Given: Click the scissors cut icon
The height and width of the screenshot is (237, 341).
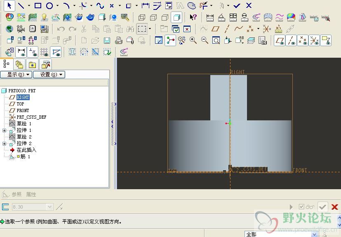Looking at the screenshot, I should [x=84, y=29].
